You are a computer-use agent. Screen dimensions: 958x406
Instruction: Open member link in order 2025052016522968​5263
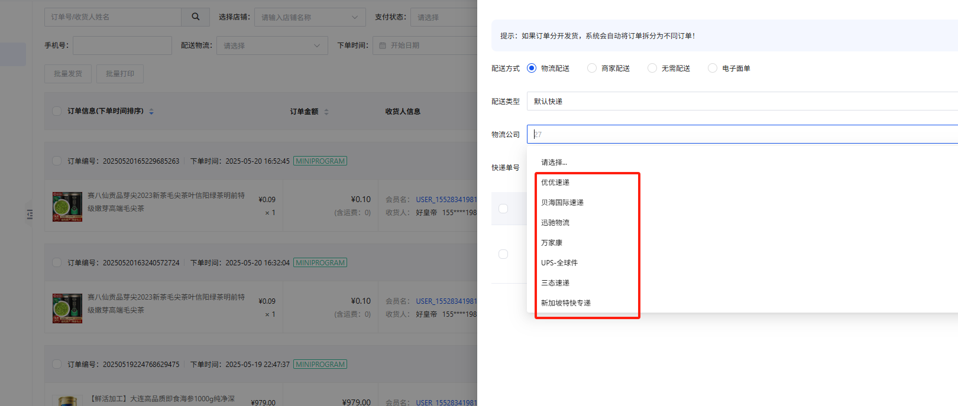(x=446, y=200)
